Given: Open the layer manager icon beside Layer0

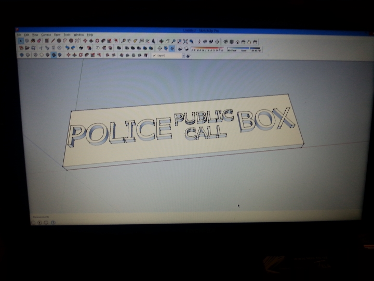Looking at the screenshot, I should (189, 56).
